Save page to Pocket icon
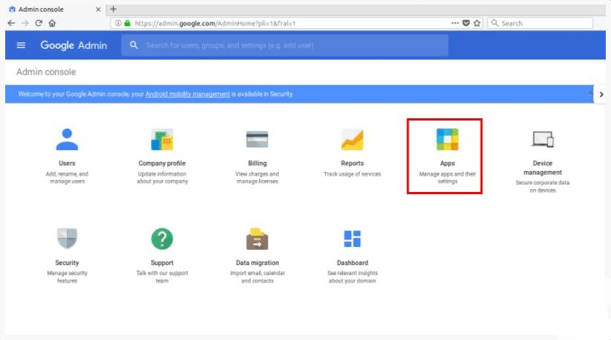The height and width of the screenshot is (340, 611). click(x=466, y=23)
